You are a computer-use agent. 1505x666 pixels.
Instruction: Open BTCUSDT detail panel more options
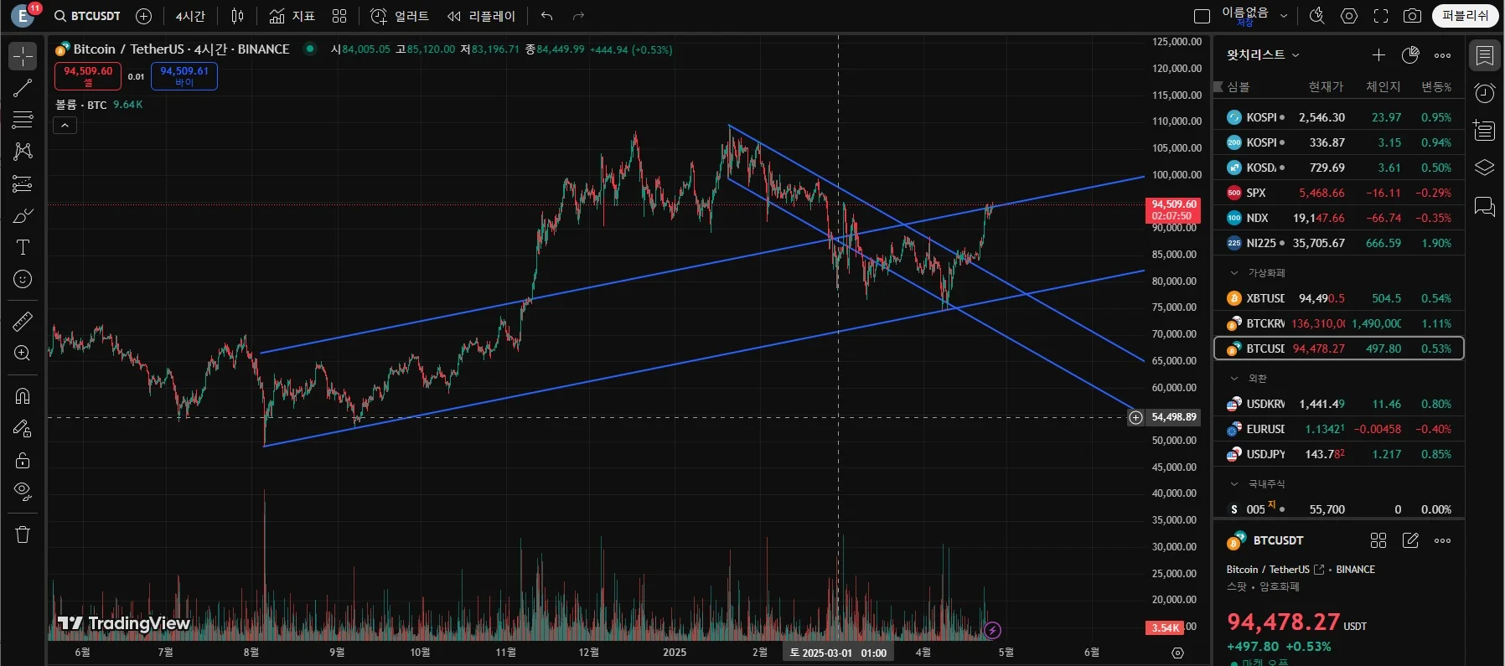pos(1442,540)
